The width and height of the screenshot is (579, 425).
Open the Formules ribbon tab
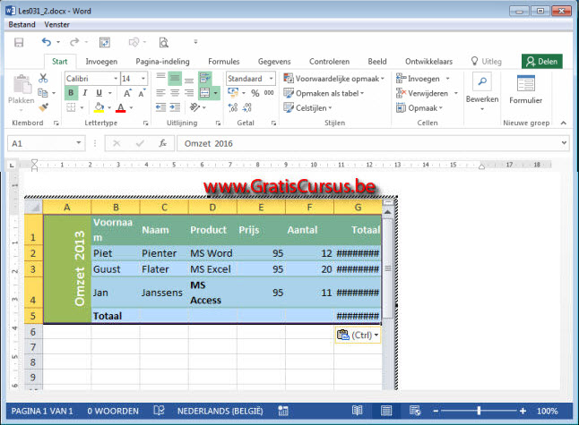[x=224, y=62]
